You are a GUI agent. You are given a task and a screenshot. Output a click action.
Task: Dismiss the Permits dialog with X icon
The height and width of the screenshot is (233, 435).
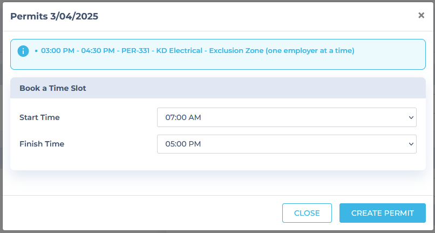click(421, 15)
